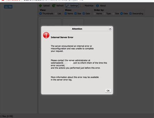Click the green Upload arrow icon

pos(41,6)
